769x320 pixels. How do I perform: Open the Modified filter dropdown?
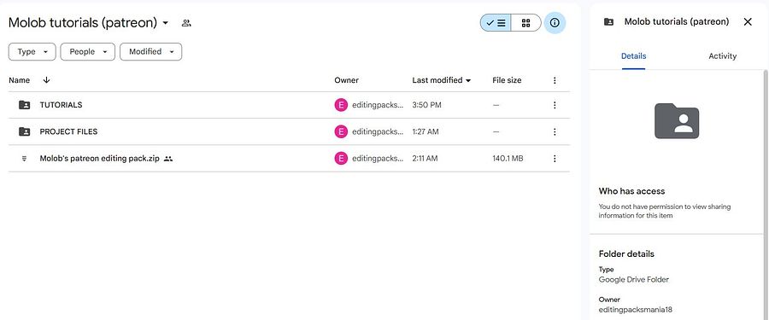click(x=151, y=51)
